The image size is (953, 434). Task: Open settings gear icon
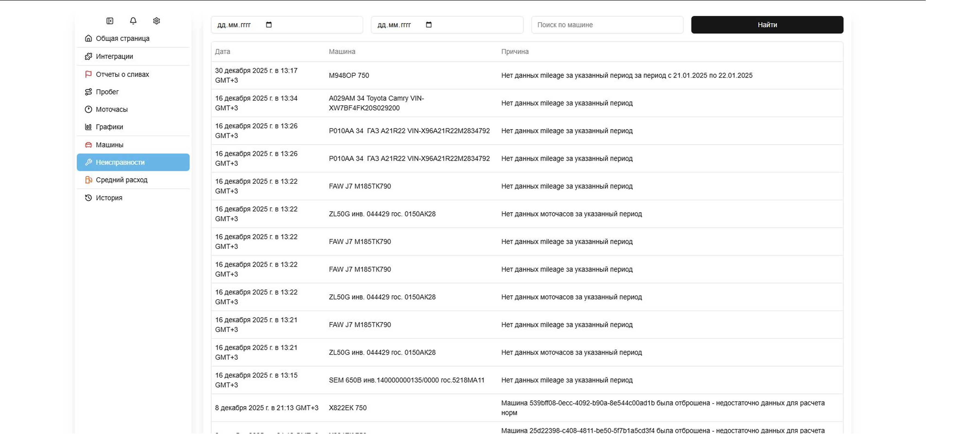pyautogui.click(x=156, y=21)
